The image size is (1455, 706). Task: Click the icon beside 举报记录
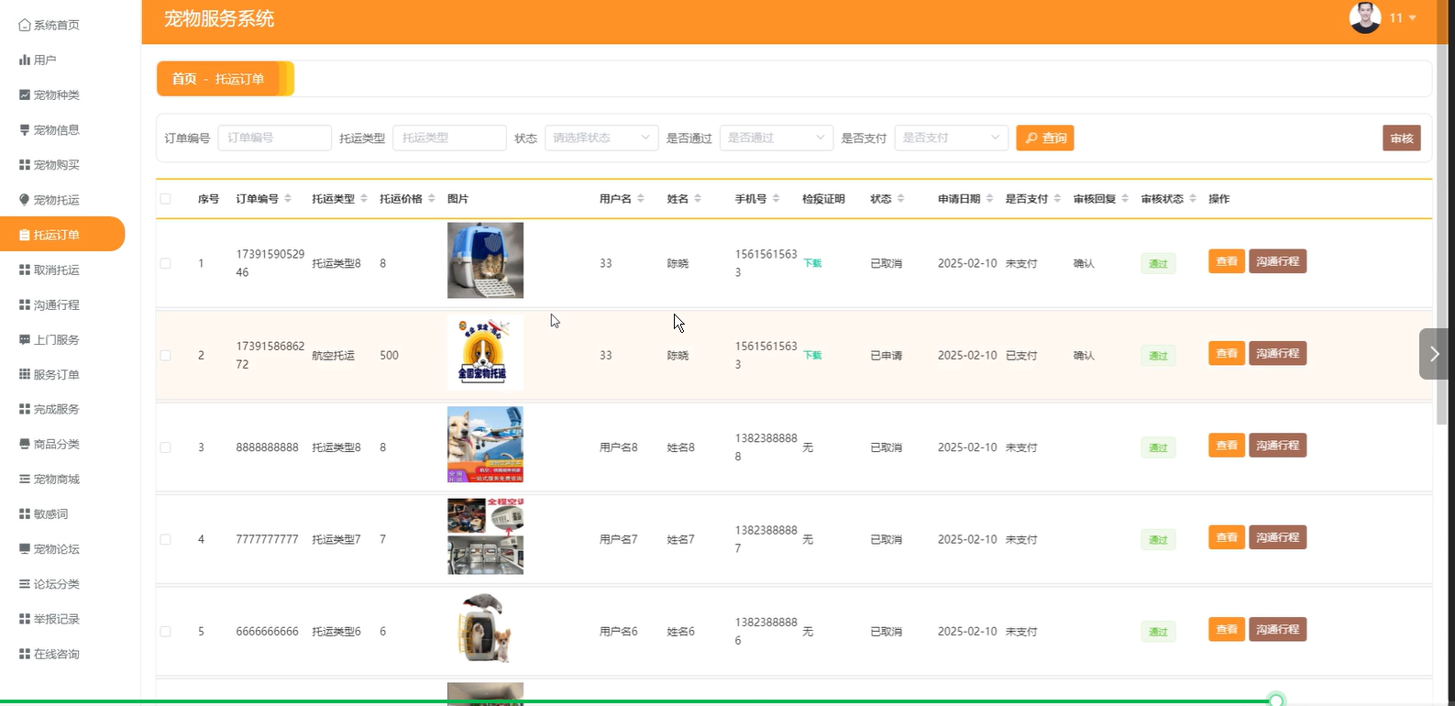(25, 619)
